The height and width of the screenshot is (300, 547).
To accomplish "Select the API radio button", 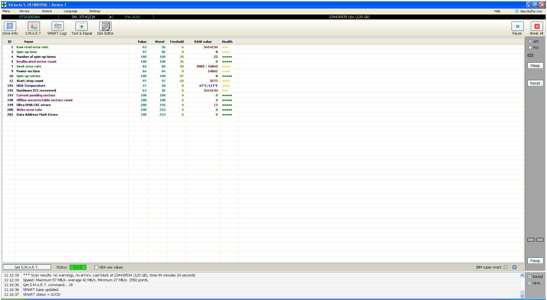I will pos(530,41).
